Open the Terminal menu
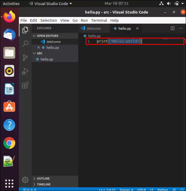This screenshot has height=191, width=186. coord(99,20)
